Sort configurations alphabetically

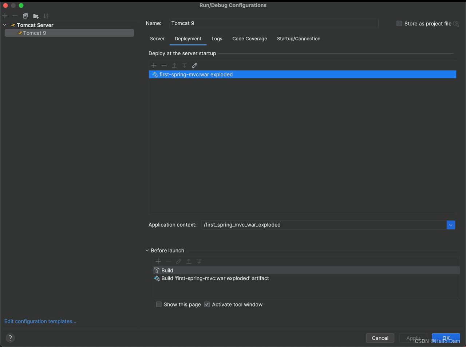46,16
